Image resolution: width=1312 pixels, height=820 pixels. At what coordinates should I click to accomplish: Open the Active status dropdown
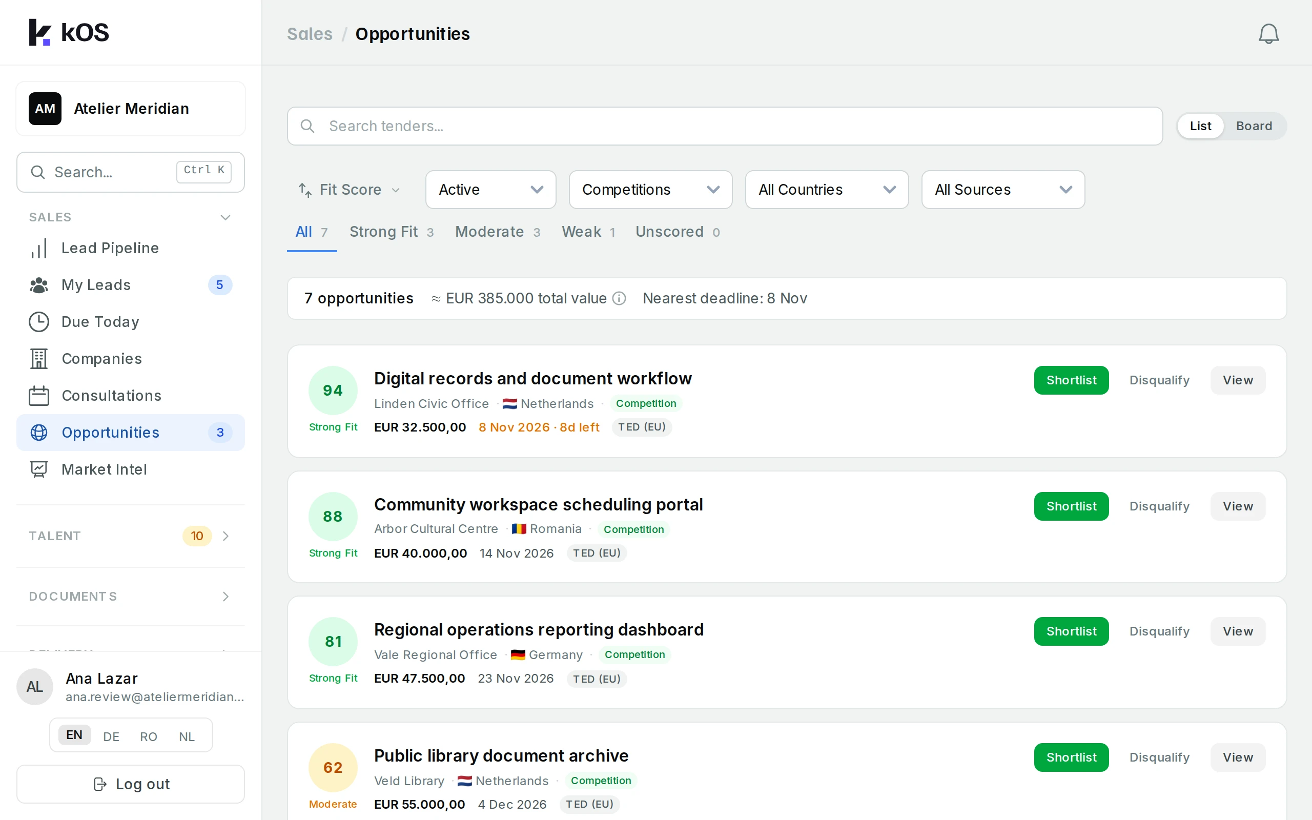pyautogui.click(x=490, y=190)
